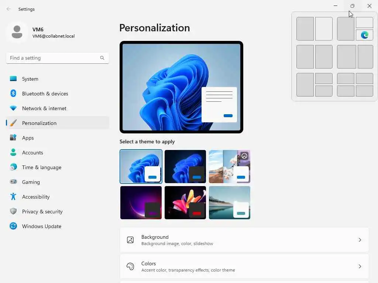Click the restore window button showing snap layouts
Image resolution: width=378 pixels, height=283 pixels.
pos(353,6)
